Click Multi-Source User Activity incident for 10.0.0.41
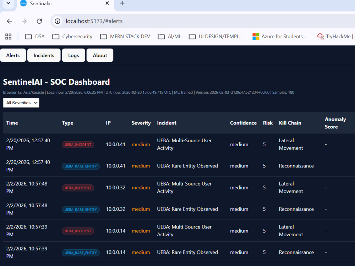Screen dimensions: 355x266 [184, 144]
